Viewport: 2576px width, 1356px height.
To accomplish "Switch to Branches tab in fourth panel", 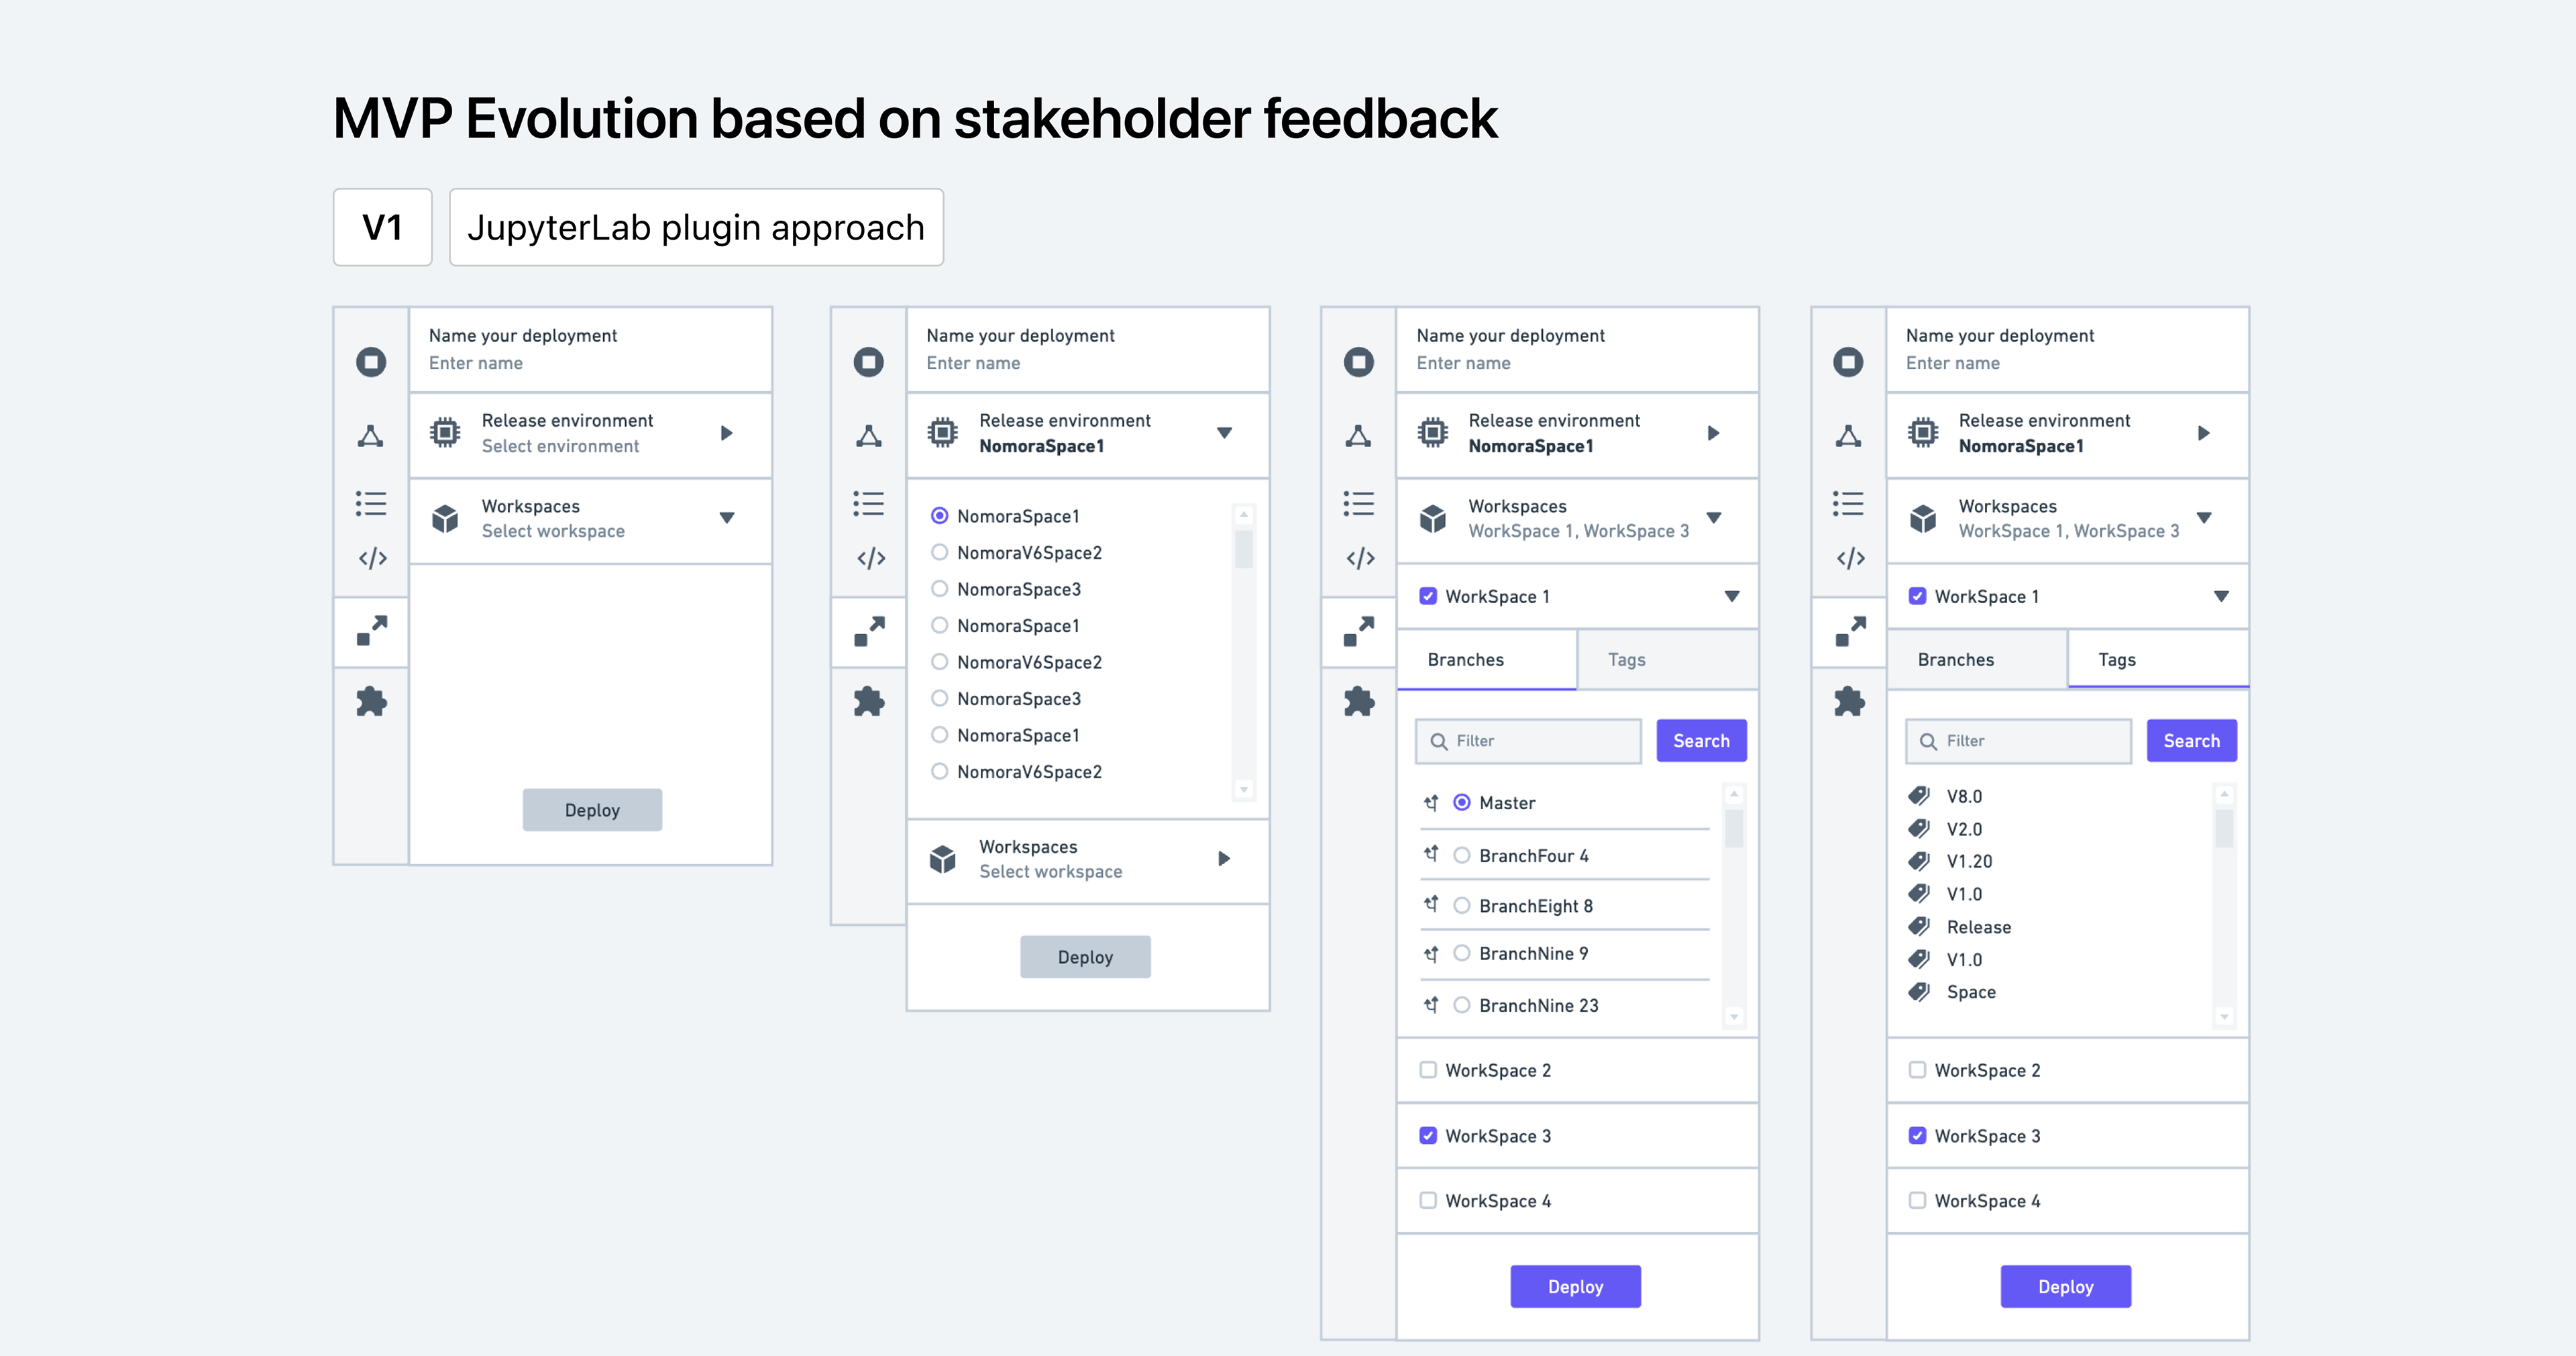I will (1955, 660).
